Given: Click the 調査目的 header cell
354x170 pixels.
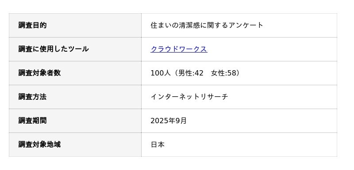Looking at the screenshot, I should (75, 25).
